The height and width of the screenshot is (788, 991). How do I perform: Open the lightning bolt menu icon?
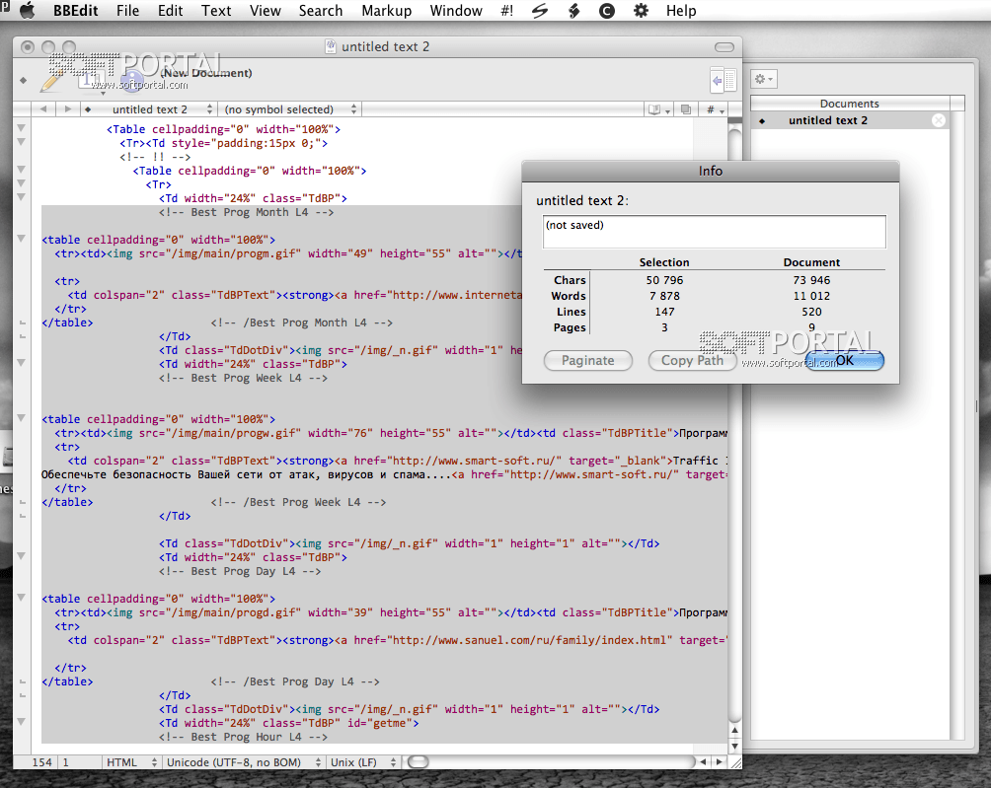(x=573, y=11)
